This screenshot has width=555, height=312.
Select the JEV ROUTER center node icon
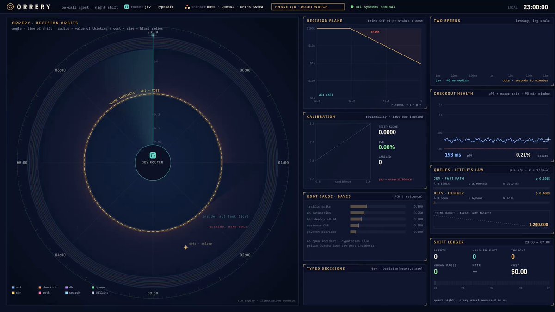[x=153, y=155]
